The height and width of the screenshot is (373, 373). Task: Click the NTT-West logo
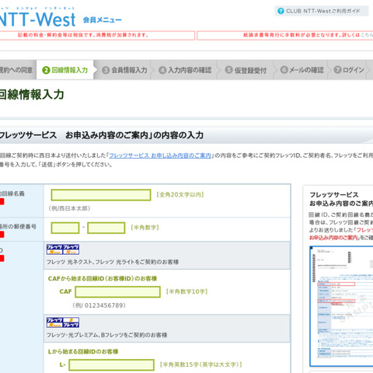click(37, 19)
